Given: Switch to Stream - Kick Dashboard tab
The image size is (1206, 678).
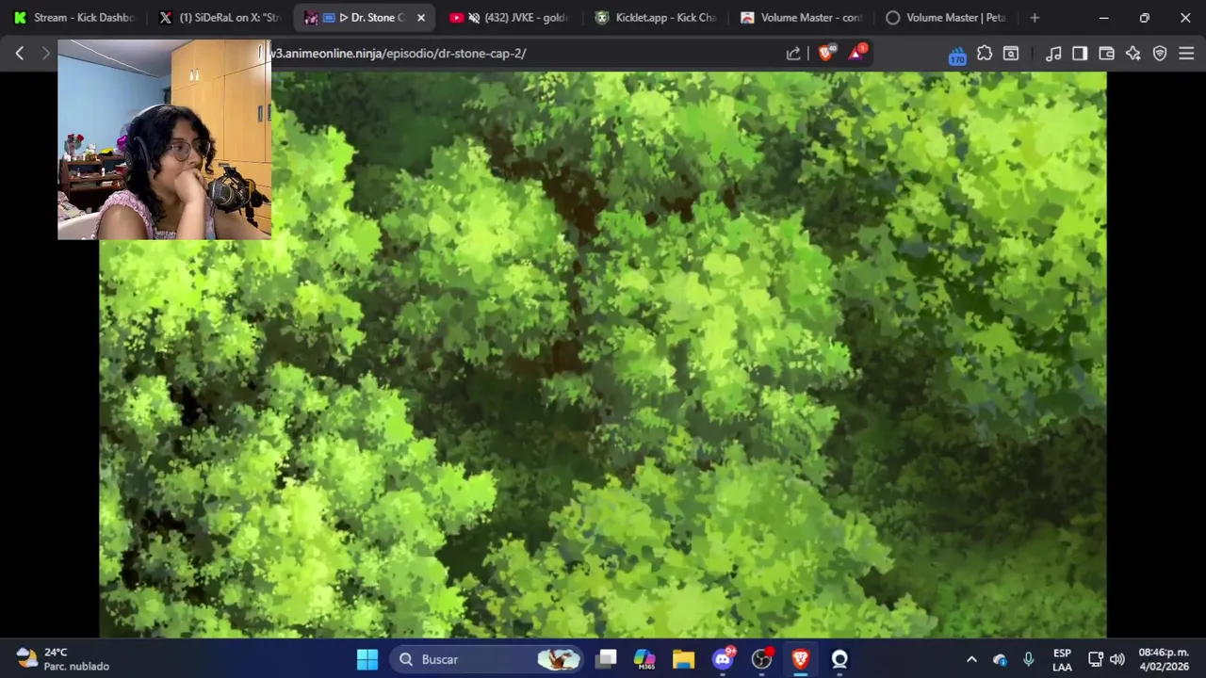Looking at the screenshot, I should pyautogui.click(x=74, y=17).
